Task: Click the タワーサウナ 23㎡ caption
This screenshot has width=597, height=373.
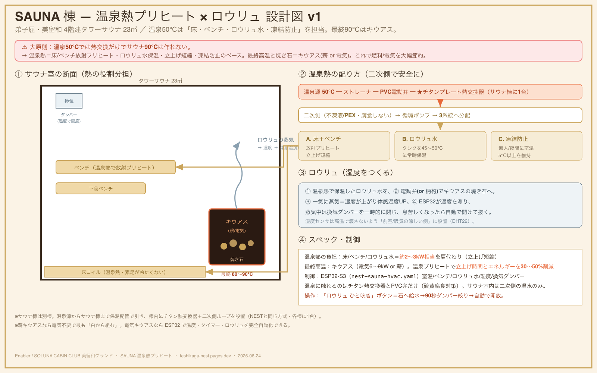Action: (160, 81)
